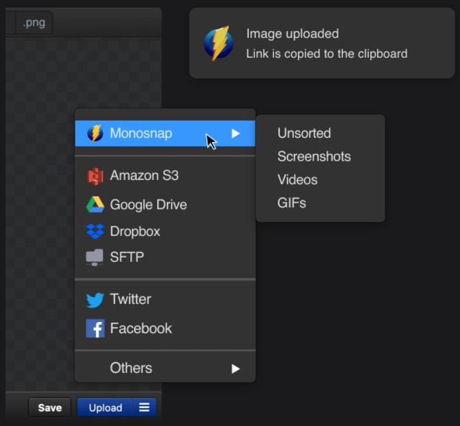Click the Upload button
This screenshot has height=426, width=460.
pyautogui.click(x=106, y=407)
